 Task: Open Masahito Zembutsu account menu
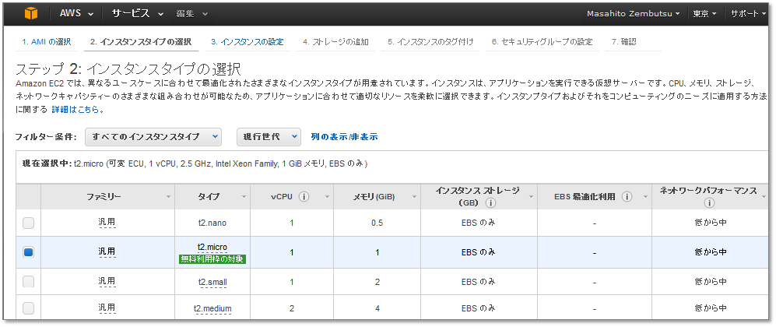pos(633,14)
